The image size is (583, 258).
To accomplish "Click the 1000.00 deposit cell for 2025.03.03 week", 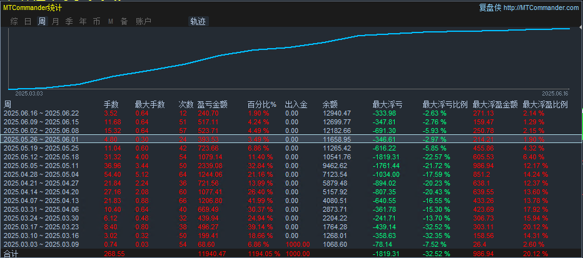I will (x=298, y=244).
